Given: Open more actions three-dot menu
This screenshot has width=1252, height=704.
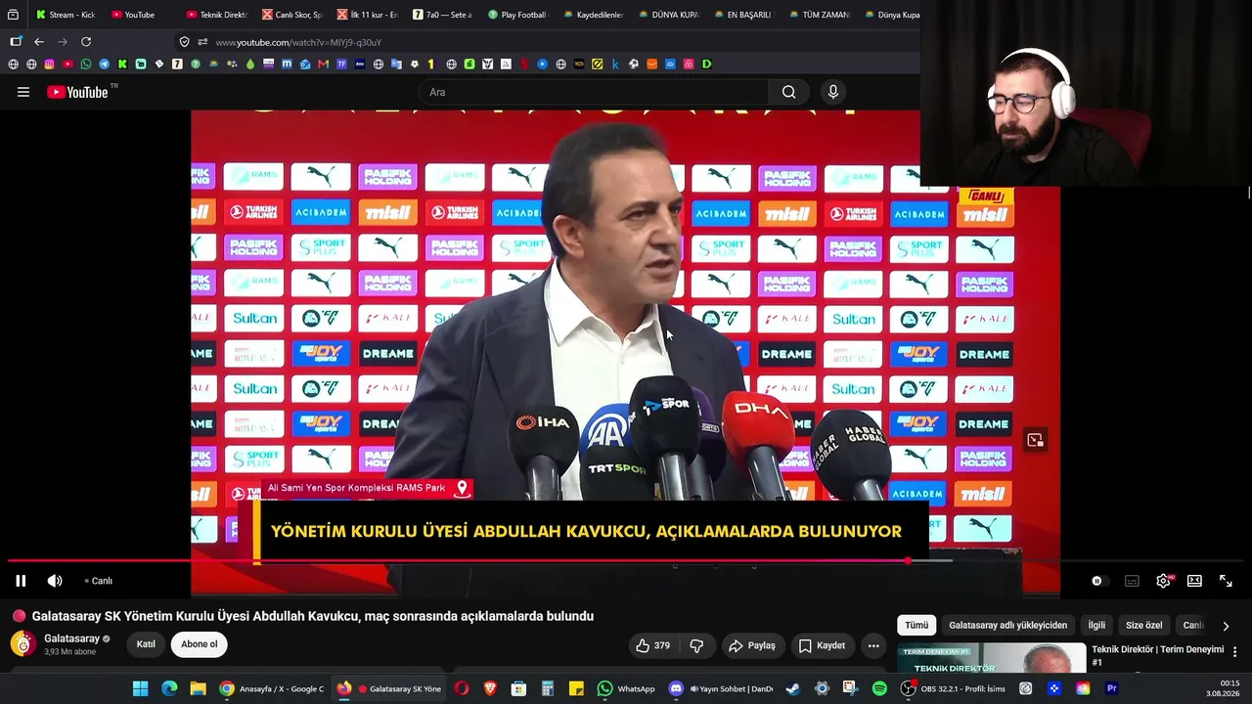Looking at the screenshot, I should (x=873, y=645).
